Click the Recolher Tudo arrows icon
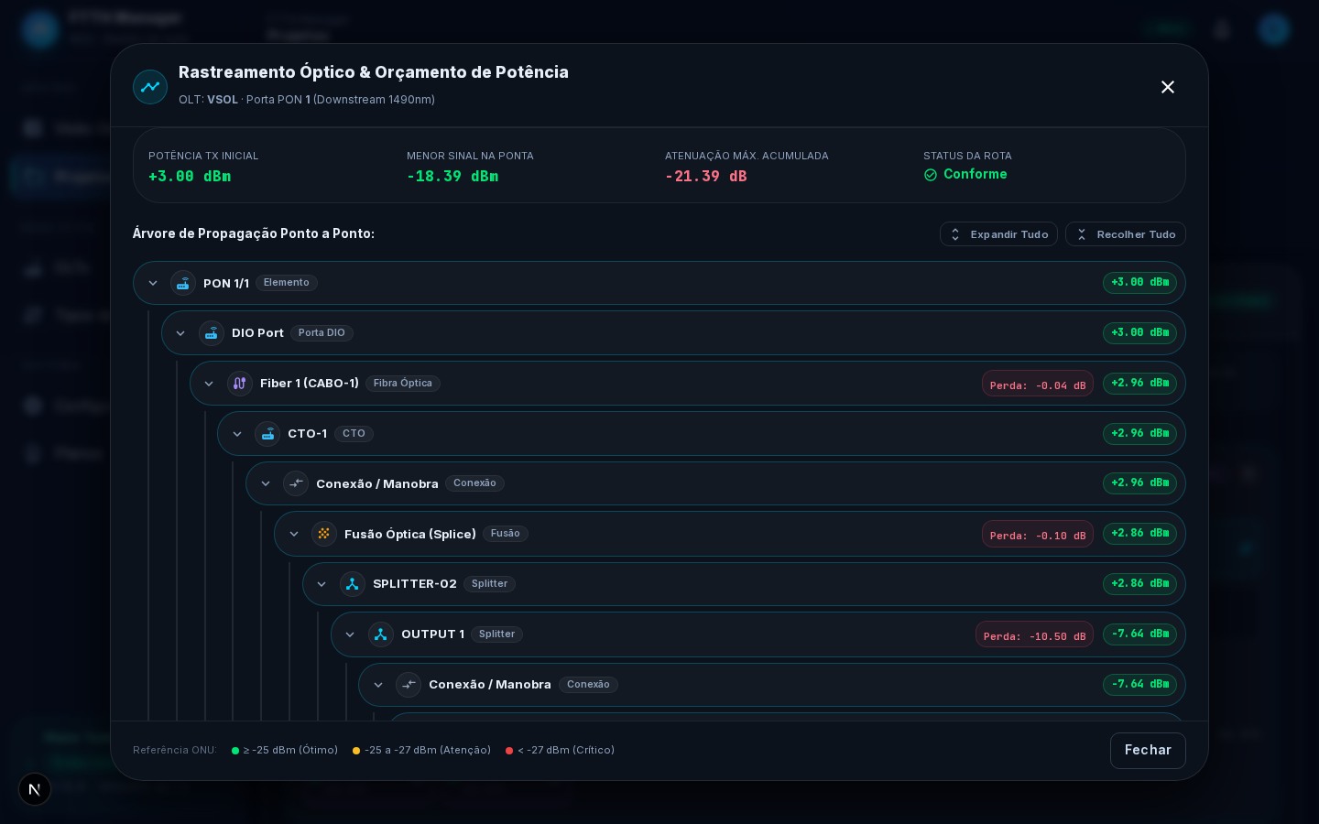Image resolution: width=1319 pixels, height=824 pixels. [x=1082, y=234]
